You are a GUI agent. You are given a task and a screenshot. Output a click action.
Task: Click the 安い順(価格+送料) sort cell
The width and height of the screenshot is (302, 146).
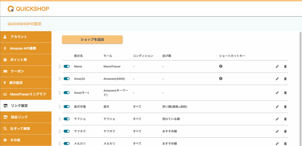pos(175,107)
